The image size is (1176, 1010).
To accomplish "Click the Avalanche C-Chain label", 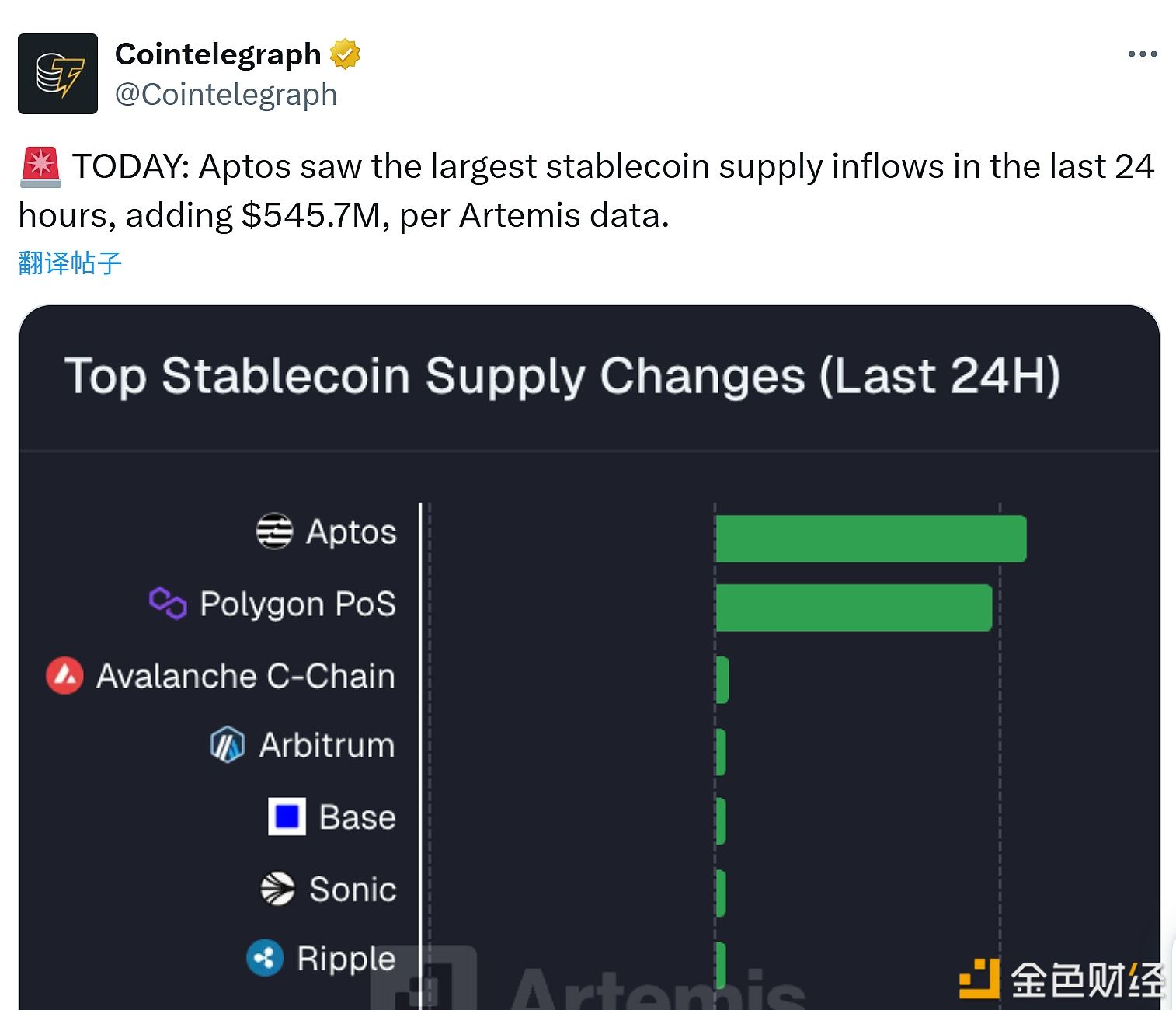I will [x=245, y=676].
